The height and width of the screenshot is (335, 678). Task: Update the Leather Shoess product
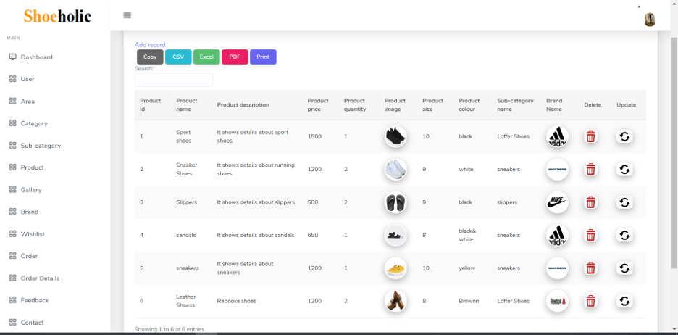(624, 301)
